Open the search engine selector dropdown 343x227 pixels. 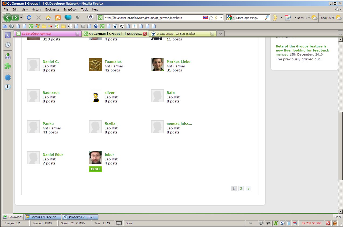233,18
